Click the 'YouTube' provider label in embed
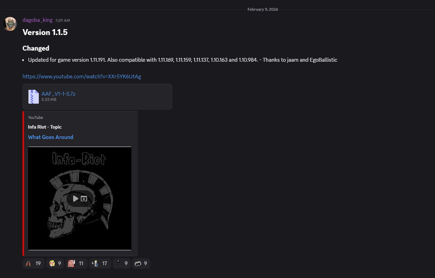Viewport: 435px width, 278px height. [x=36, y=118]
